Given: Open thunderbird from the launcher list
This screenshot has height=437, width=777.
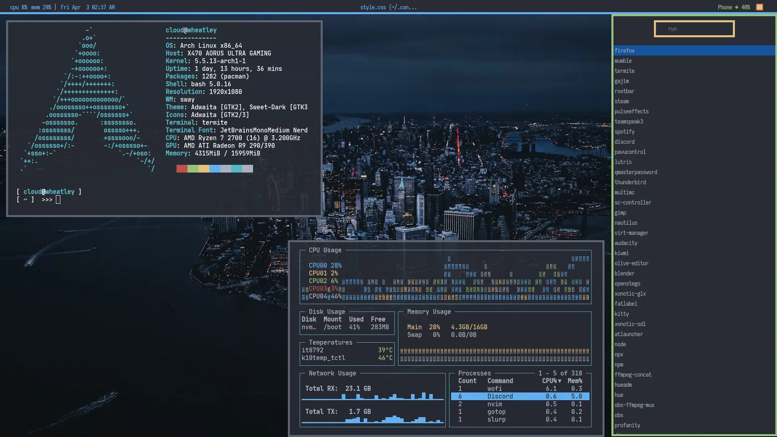Looking at the screenshot, I should (x=694, y=182).
